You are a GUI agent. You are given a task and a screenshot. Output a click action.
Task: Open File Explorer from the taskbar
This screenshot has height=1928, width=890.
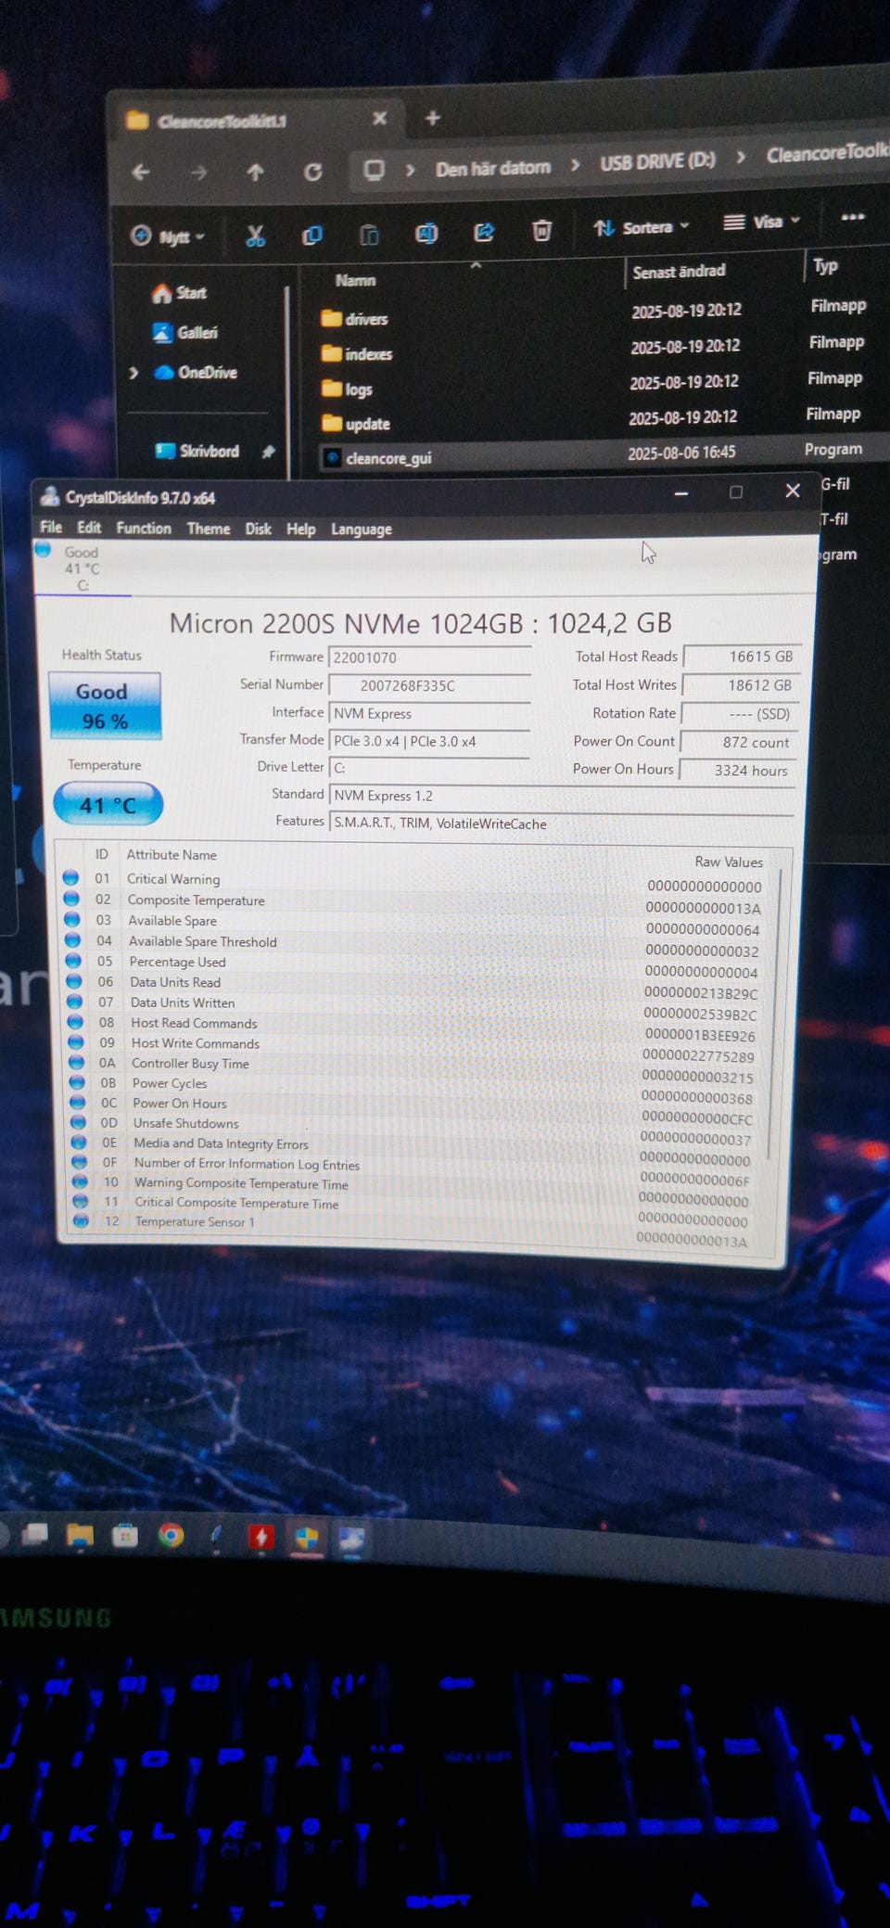pyautogui.click(x=81, y=1536)
